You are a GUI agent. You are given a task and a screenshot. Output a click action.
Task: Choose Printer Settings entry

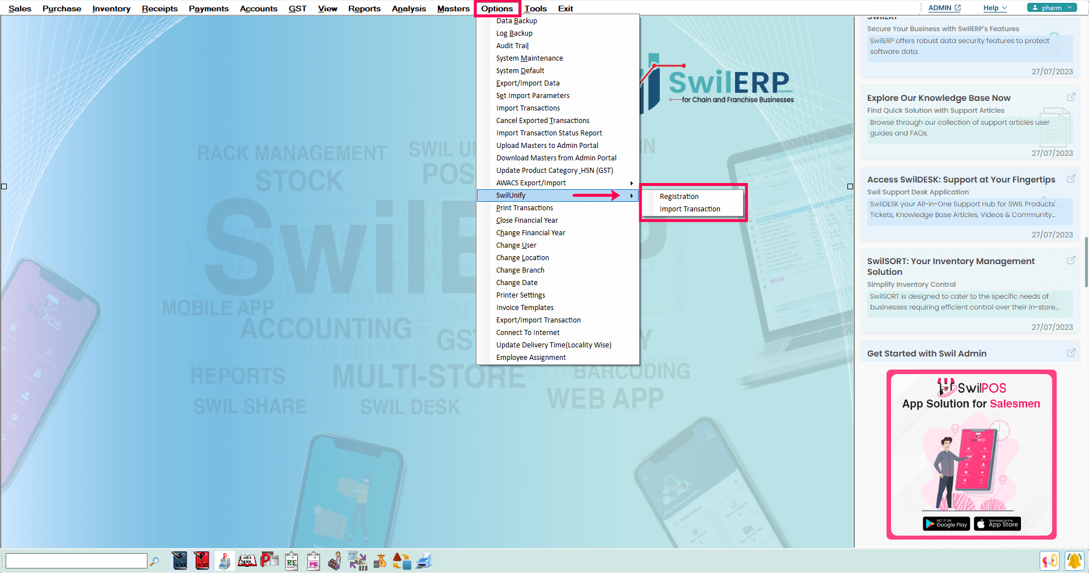coord(558,295)
